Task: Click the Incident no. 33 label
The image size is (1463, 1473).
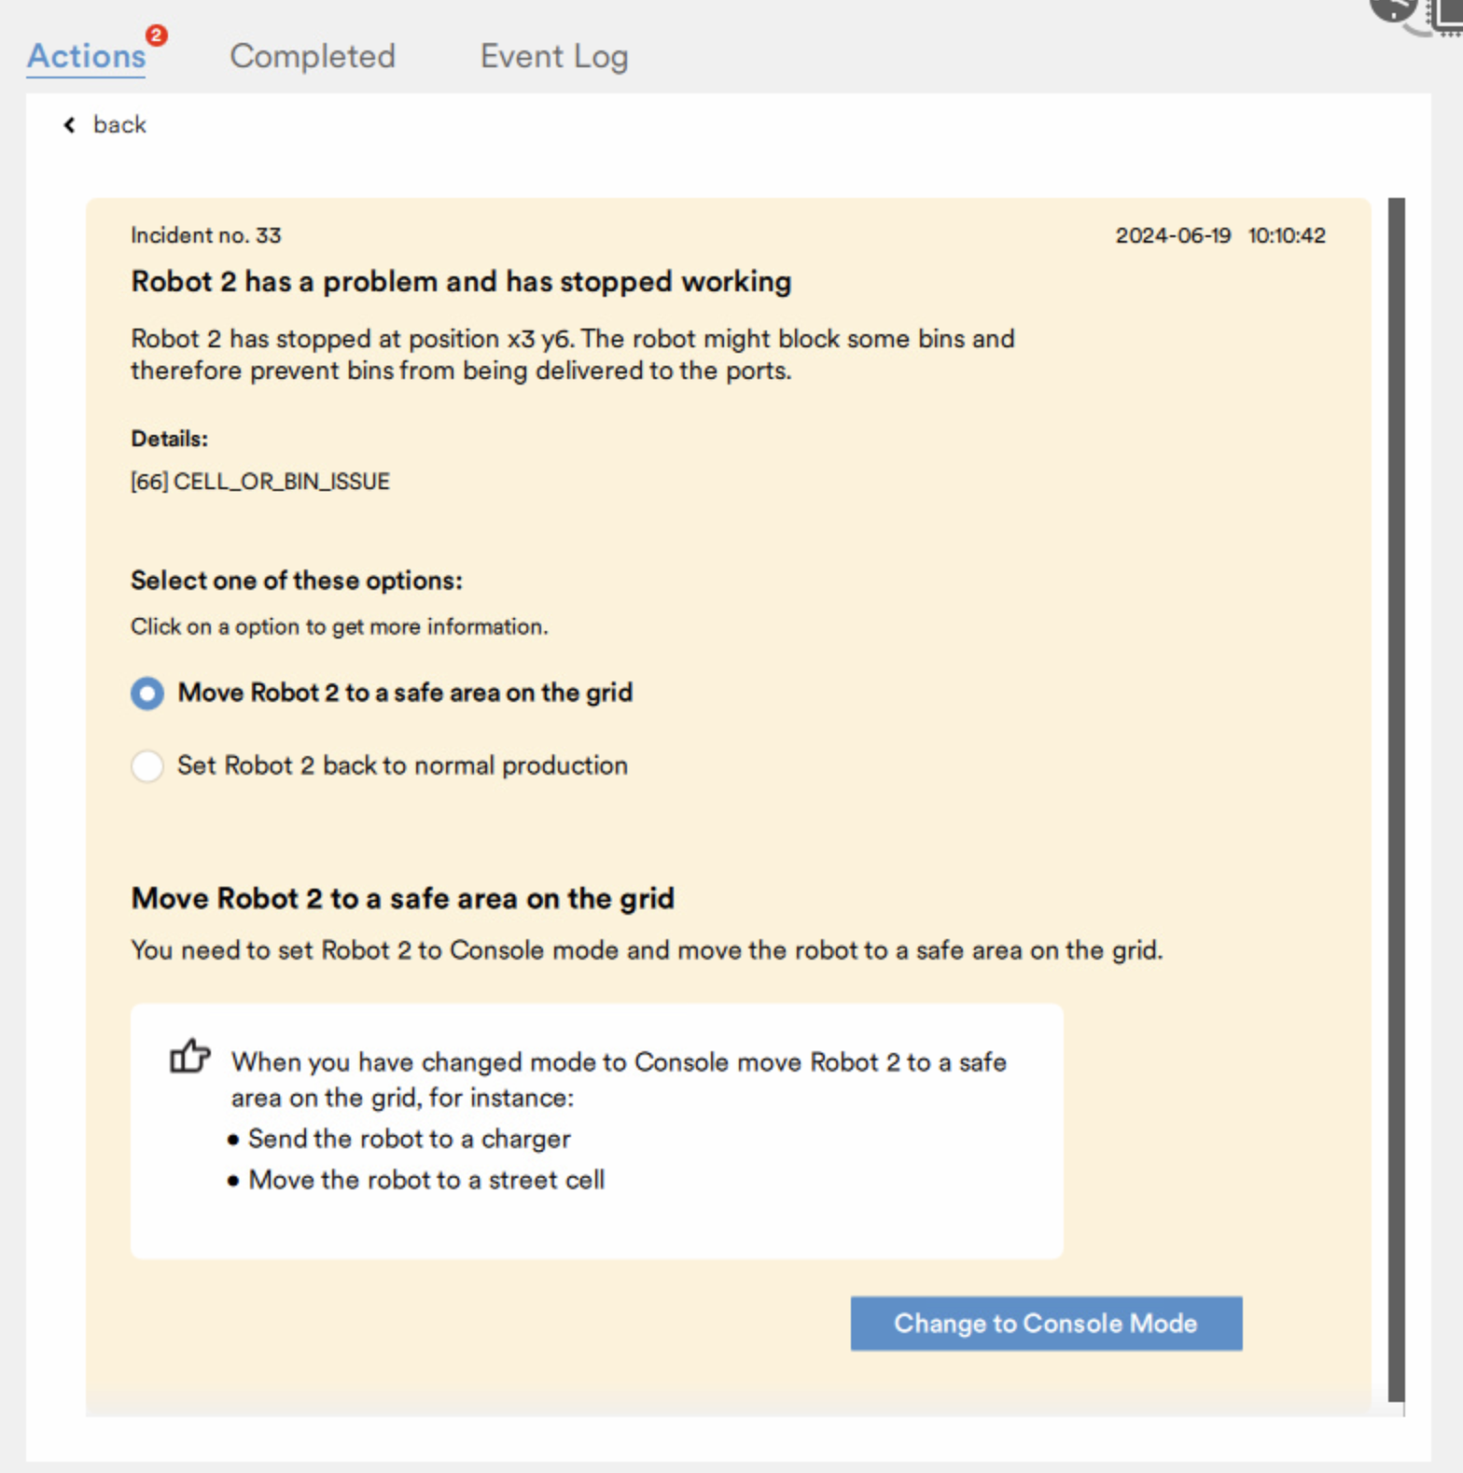Action: (206, 235)
